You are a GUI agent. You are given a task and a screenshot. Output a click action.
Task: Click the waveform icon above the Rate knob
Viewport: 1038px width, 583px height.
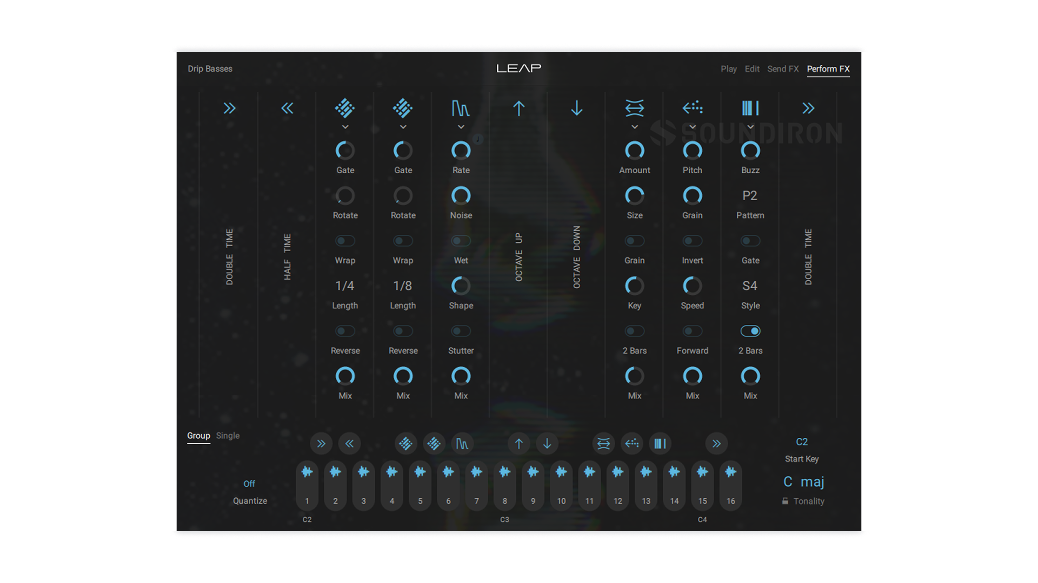tap(461, 109)
